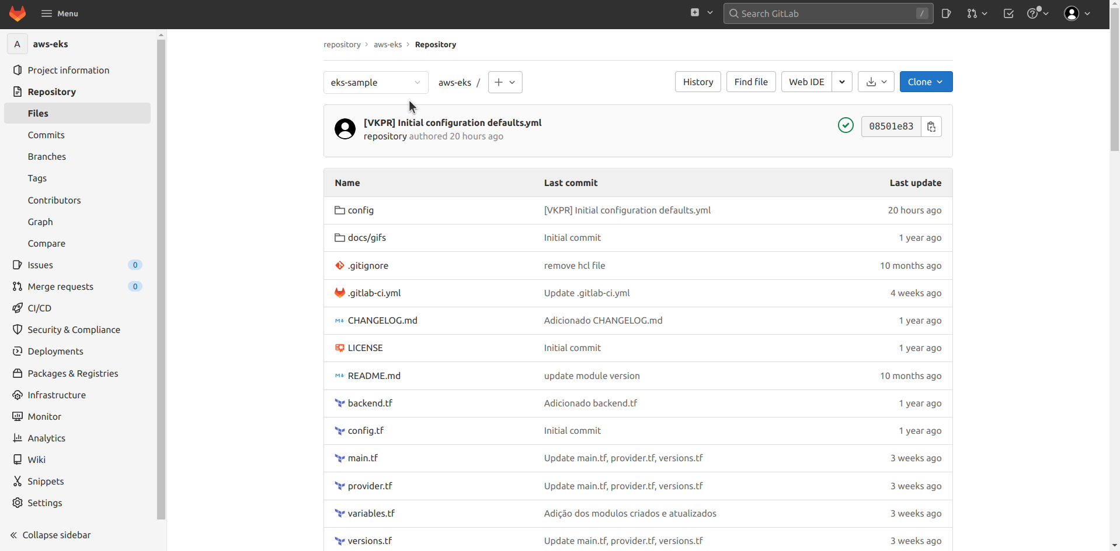Open the Help question mark menu
Image resolution: width=1120 pixels, height=551 pixels.
click(x=1038, y=13)
